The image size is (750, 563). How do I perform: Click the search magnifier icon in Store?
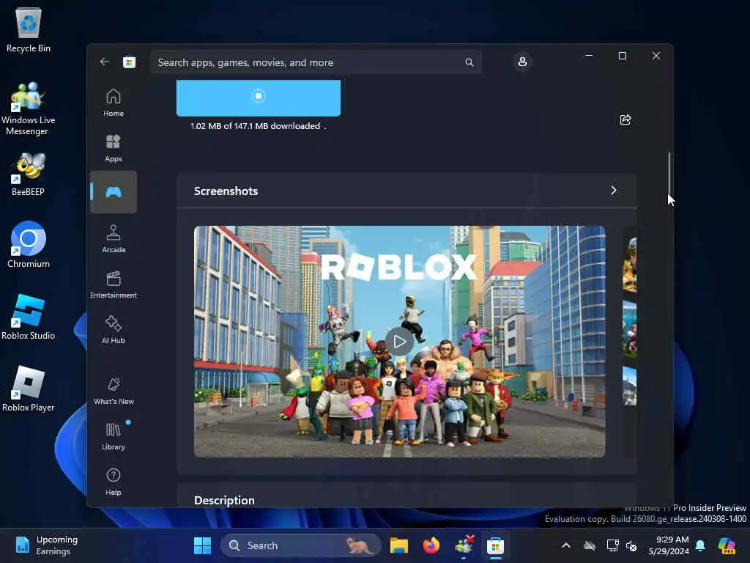(x=469, y=62)
